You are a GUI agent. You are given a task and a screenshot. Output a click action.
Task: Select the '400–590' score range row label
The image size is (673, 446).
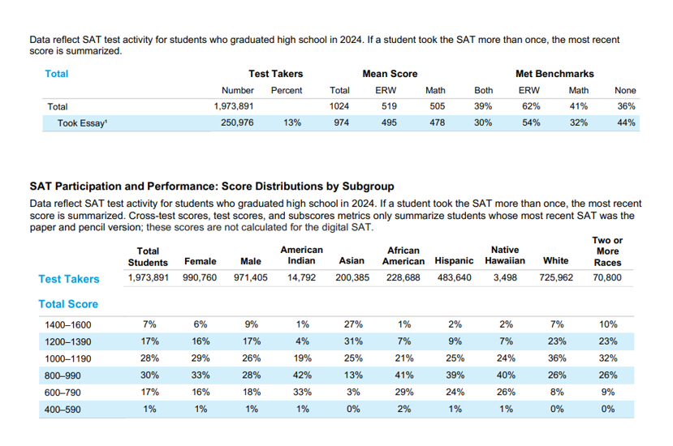[63, 410]
